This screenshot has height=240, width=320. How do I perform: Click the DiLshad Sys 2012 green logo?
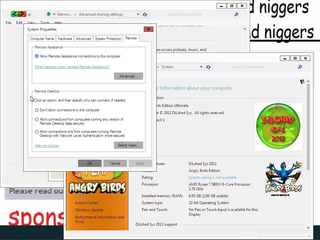[x=278, y=126]
